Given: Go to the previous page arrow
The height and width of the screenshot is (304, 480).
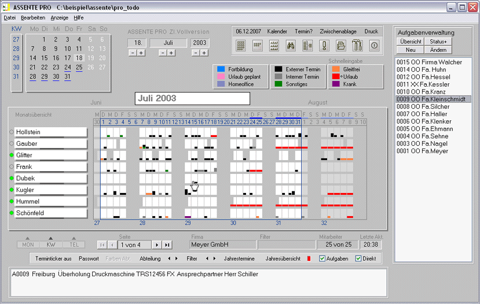Looking at the screenshot, I should pos(112,244).
